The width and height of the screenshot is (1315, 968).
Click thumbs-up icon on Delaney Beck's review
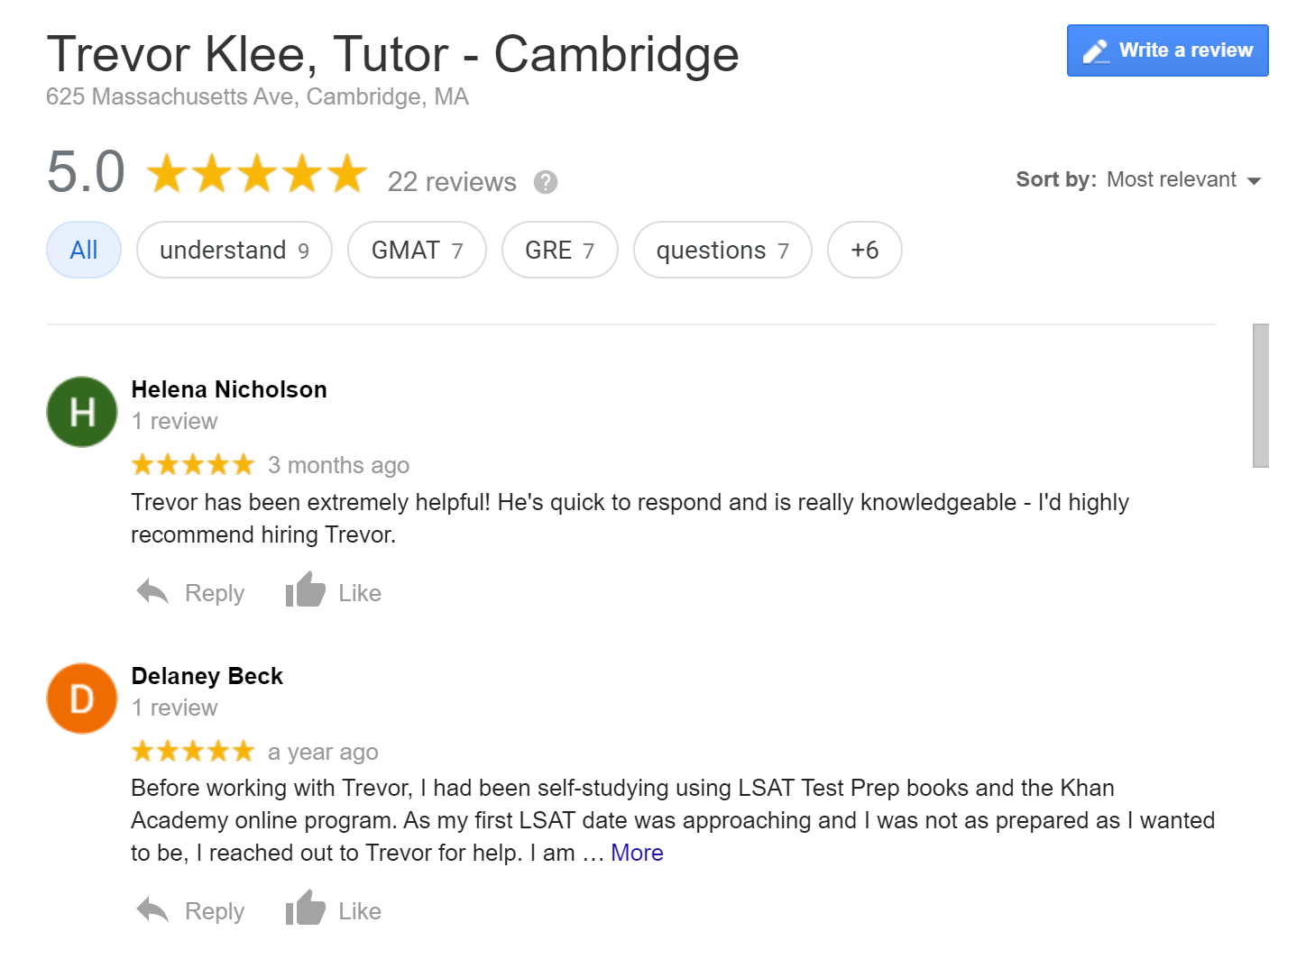pos(306,909)
